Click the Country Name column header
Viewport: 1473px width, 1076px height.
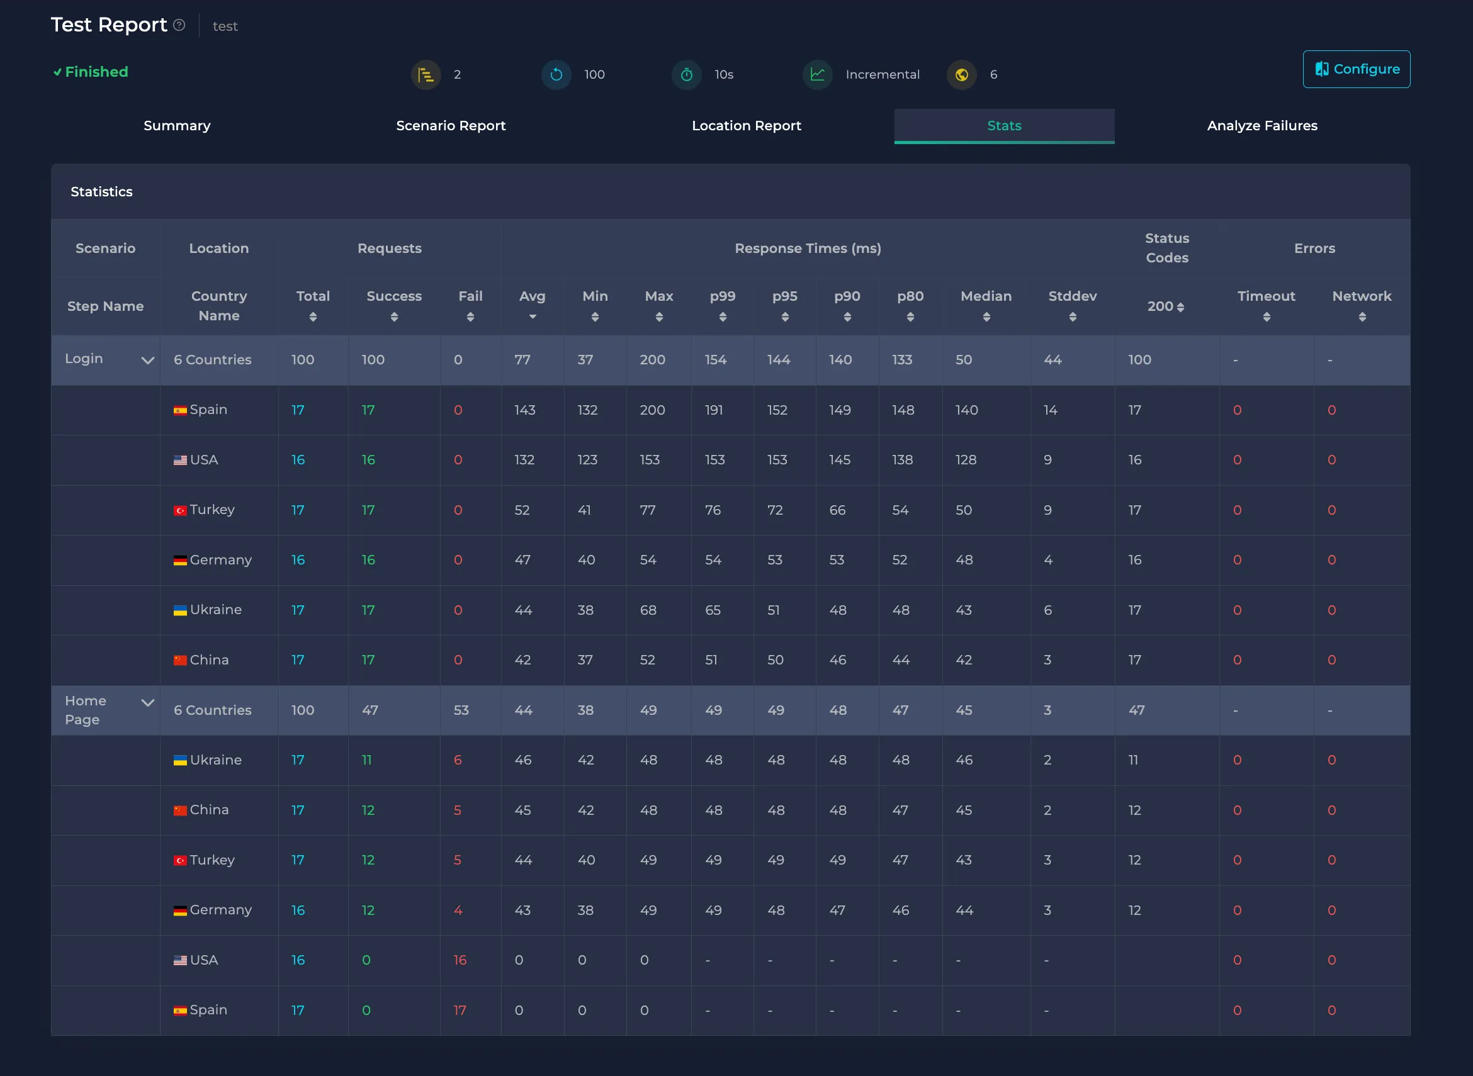[219, 306]
